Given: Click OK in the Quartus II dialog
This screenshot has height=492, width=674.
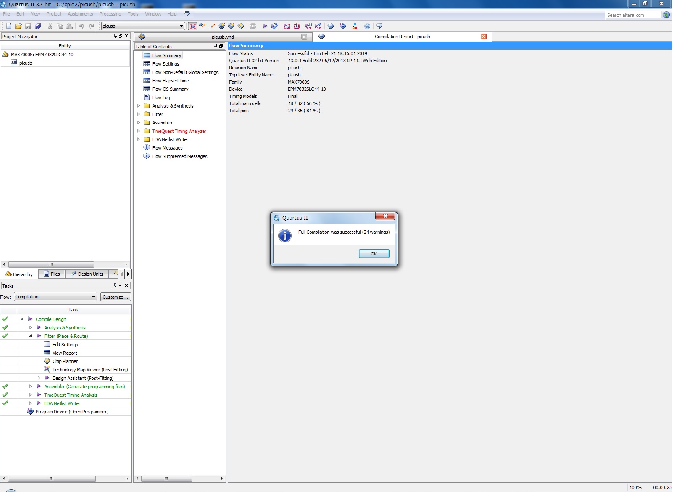Looking at the screenshot, I should [x=374, y=254].
